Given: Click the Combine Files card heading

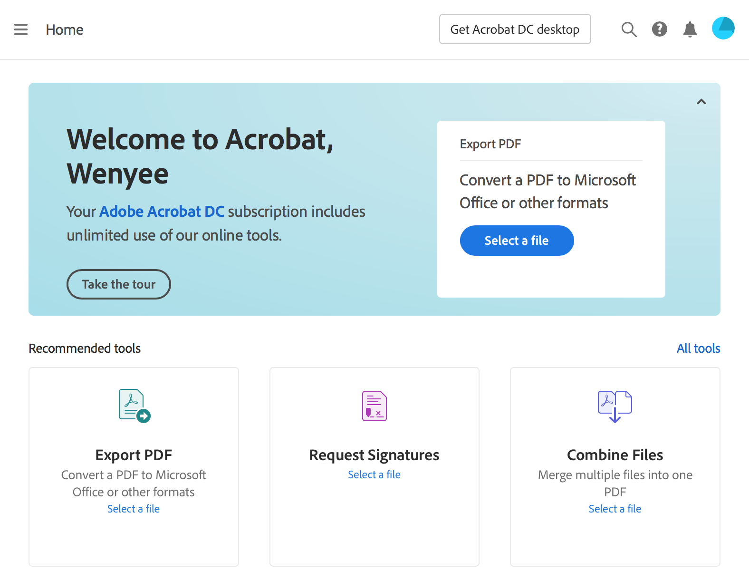Looking at the screenshot, I should [x=615, y=455].
